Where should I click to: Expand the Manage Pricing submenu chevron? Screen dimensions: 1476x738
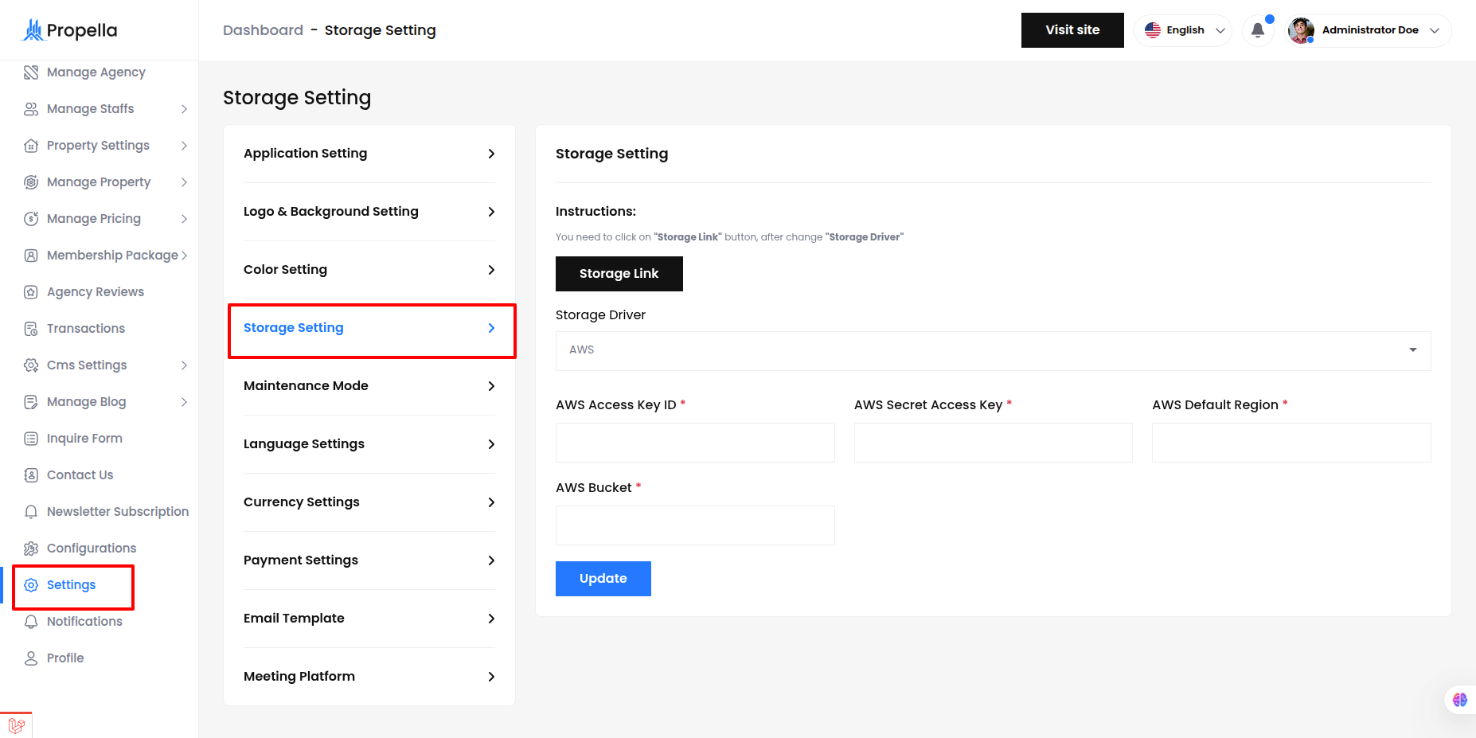tap(184, 219)
